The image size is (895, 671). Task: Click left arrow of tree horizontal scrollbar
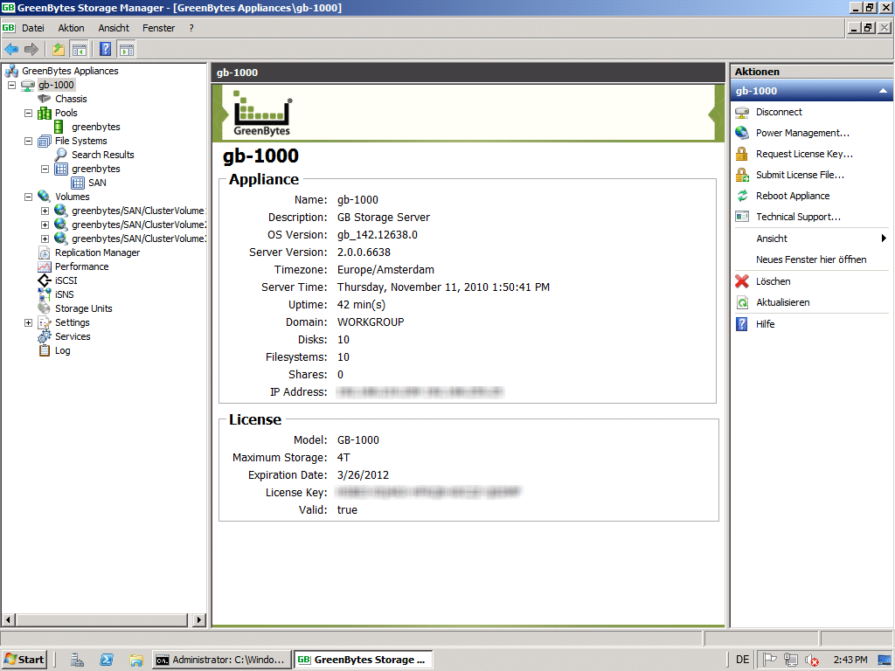pos(8,619)
